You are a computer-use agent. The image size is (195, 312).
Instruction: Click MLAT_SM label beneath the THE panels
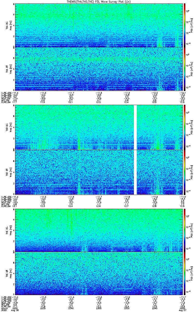click(x=6, y=303)
